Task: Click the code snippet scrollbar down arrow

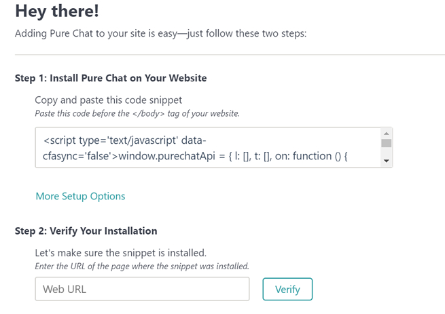Action: 387,161
